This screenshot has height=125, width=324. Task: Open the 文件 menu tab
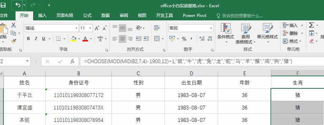pyautogui.click(x=4, y=16)
